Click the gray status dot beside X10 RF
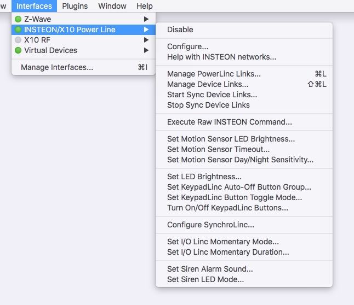 pos(18,40)
